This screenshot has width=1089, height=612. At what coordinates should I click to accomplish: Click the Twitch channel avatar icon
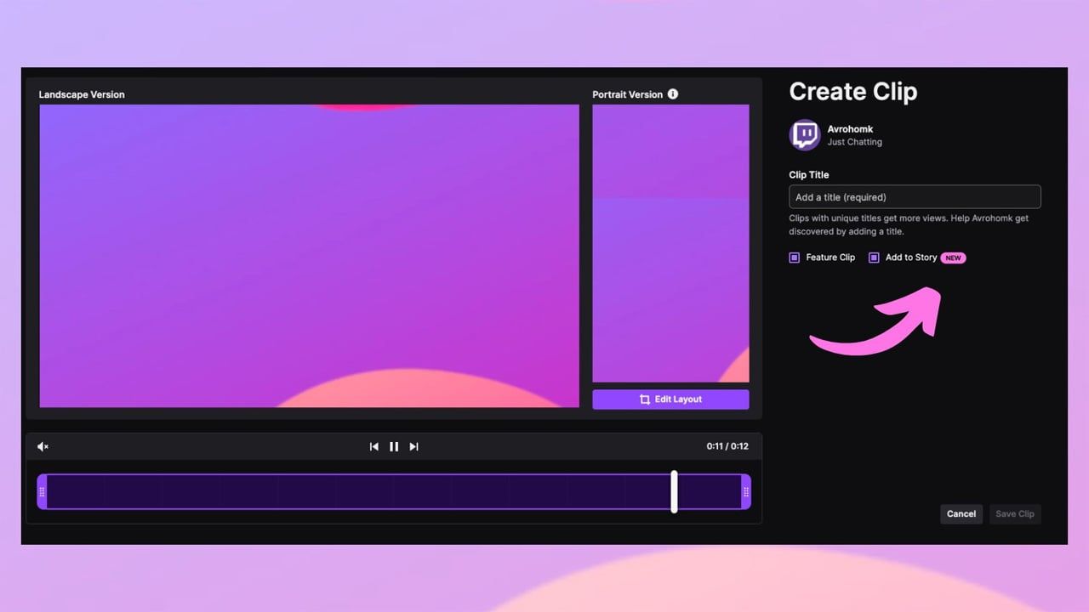coord(804,135)
